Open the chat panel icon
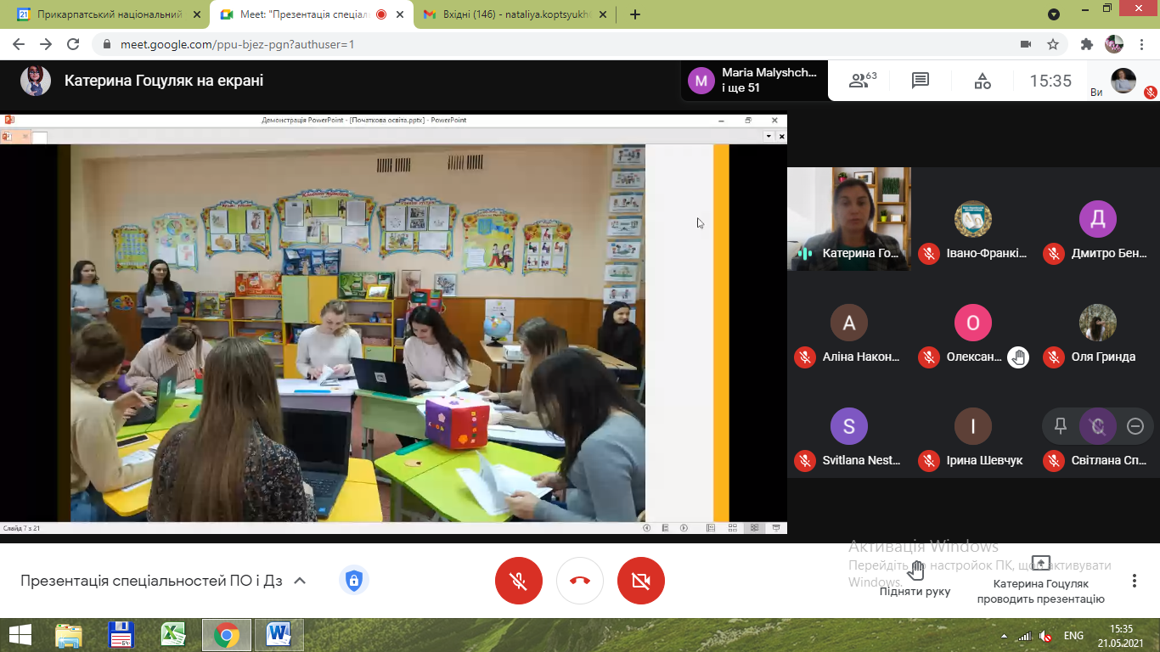Viewport: 1160px width, 652px height. point(921,81)
